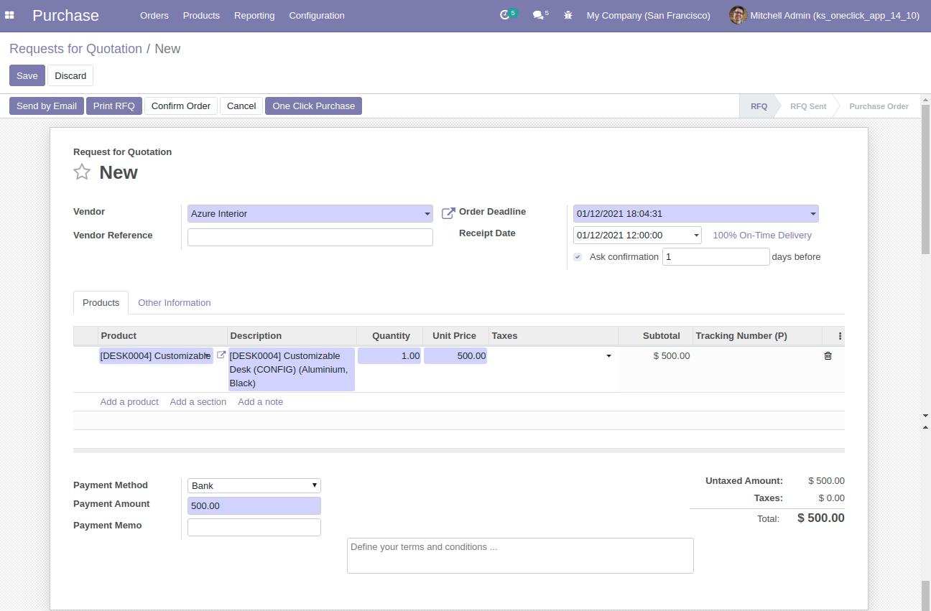931x611 pixels.
Task: Click the debug bug icon
Action: (x=568, y=15)
